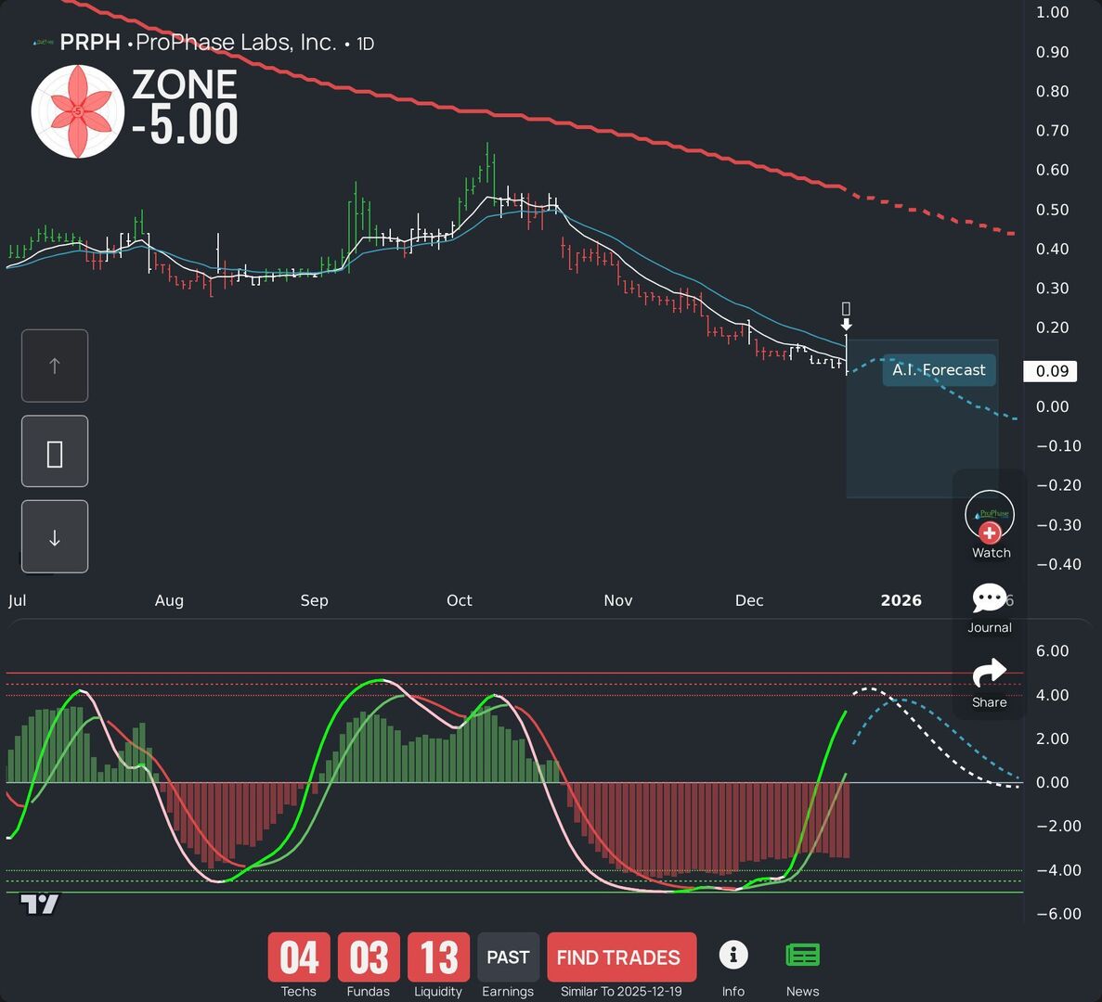This screenshot has width=1102, height=1002.
Task: Click the red Watch plus icon
Action: 990,531
